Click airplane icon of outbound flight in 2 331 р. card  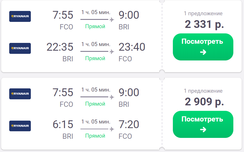click(112, 20)
